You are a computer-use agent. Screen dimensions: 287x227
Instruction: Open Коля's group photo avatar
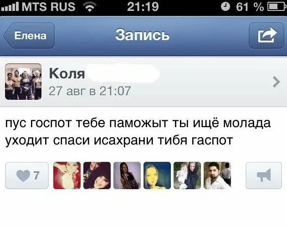[23, 82]
